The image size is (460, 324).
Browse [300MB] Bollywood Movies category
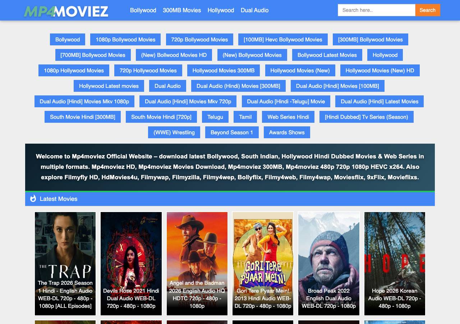(371, 40)
